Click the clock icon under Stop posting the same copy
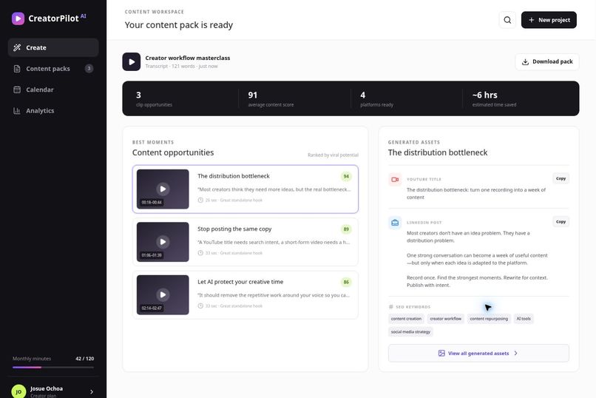The width and height of the screenshot is (596, 398). [200, 253]
